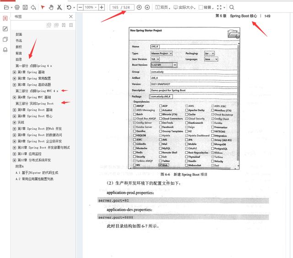Open the 100% zoom level dropdown
The image size is (293, 258).
[91, 7]
